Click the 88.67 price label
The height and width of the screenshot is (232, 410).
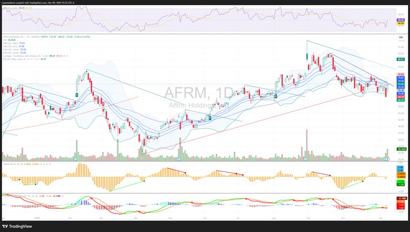pos(401,59)
